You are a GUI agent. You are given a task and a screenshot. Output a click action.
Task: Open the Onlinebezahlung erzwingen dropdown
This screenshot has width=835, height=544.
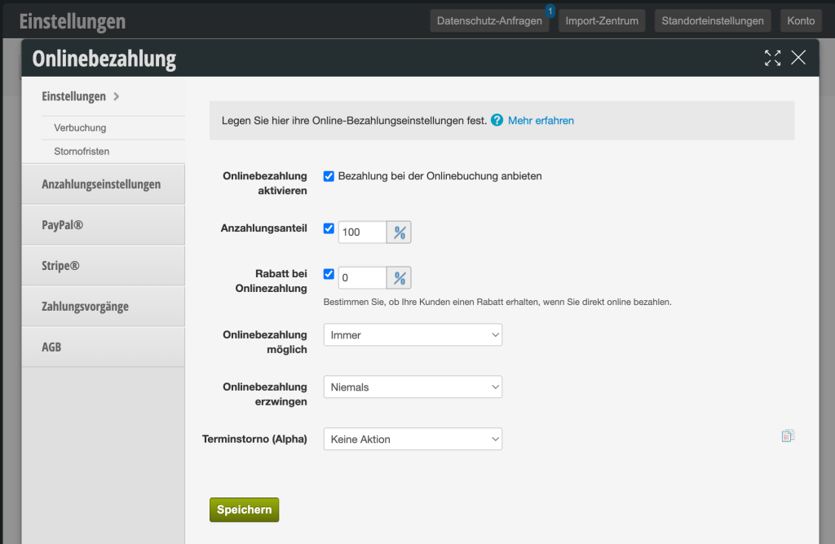click(413, 387)
